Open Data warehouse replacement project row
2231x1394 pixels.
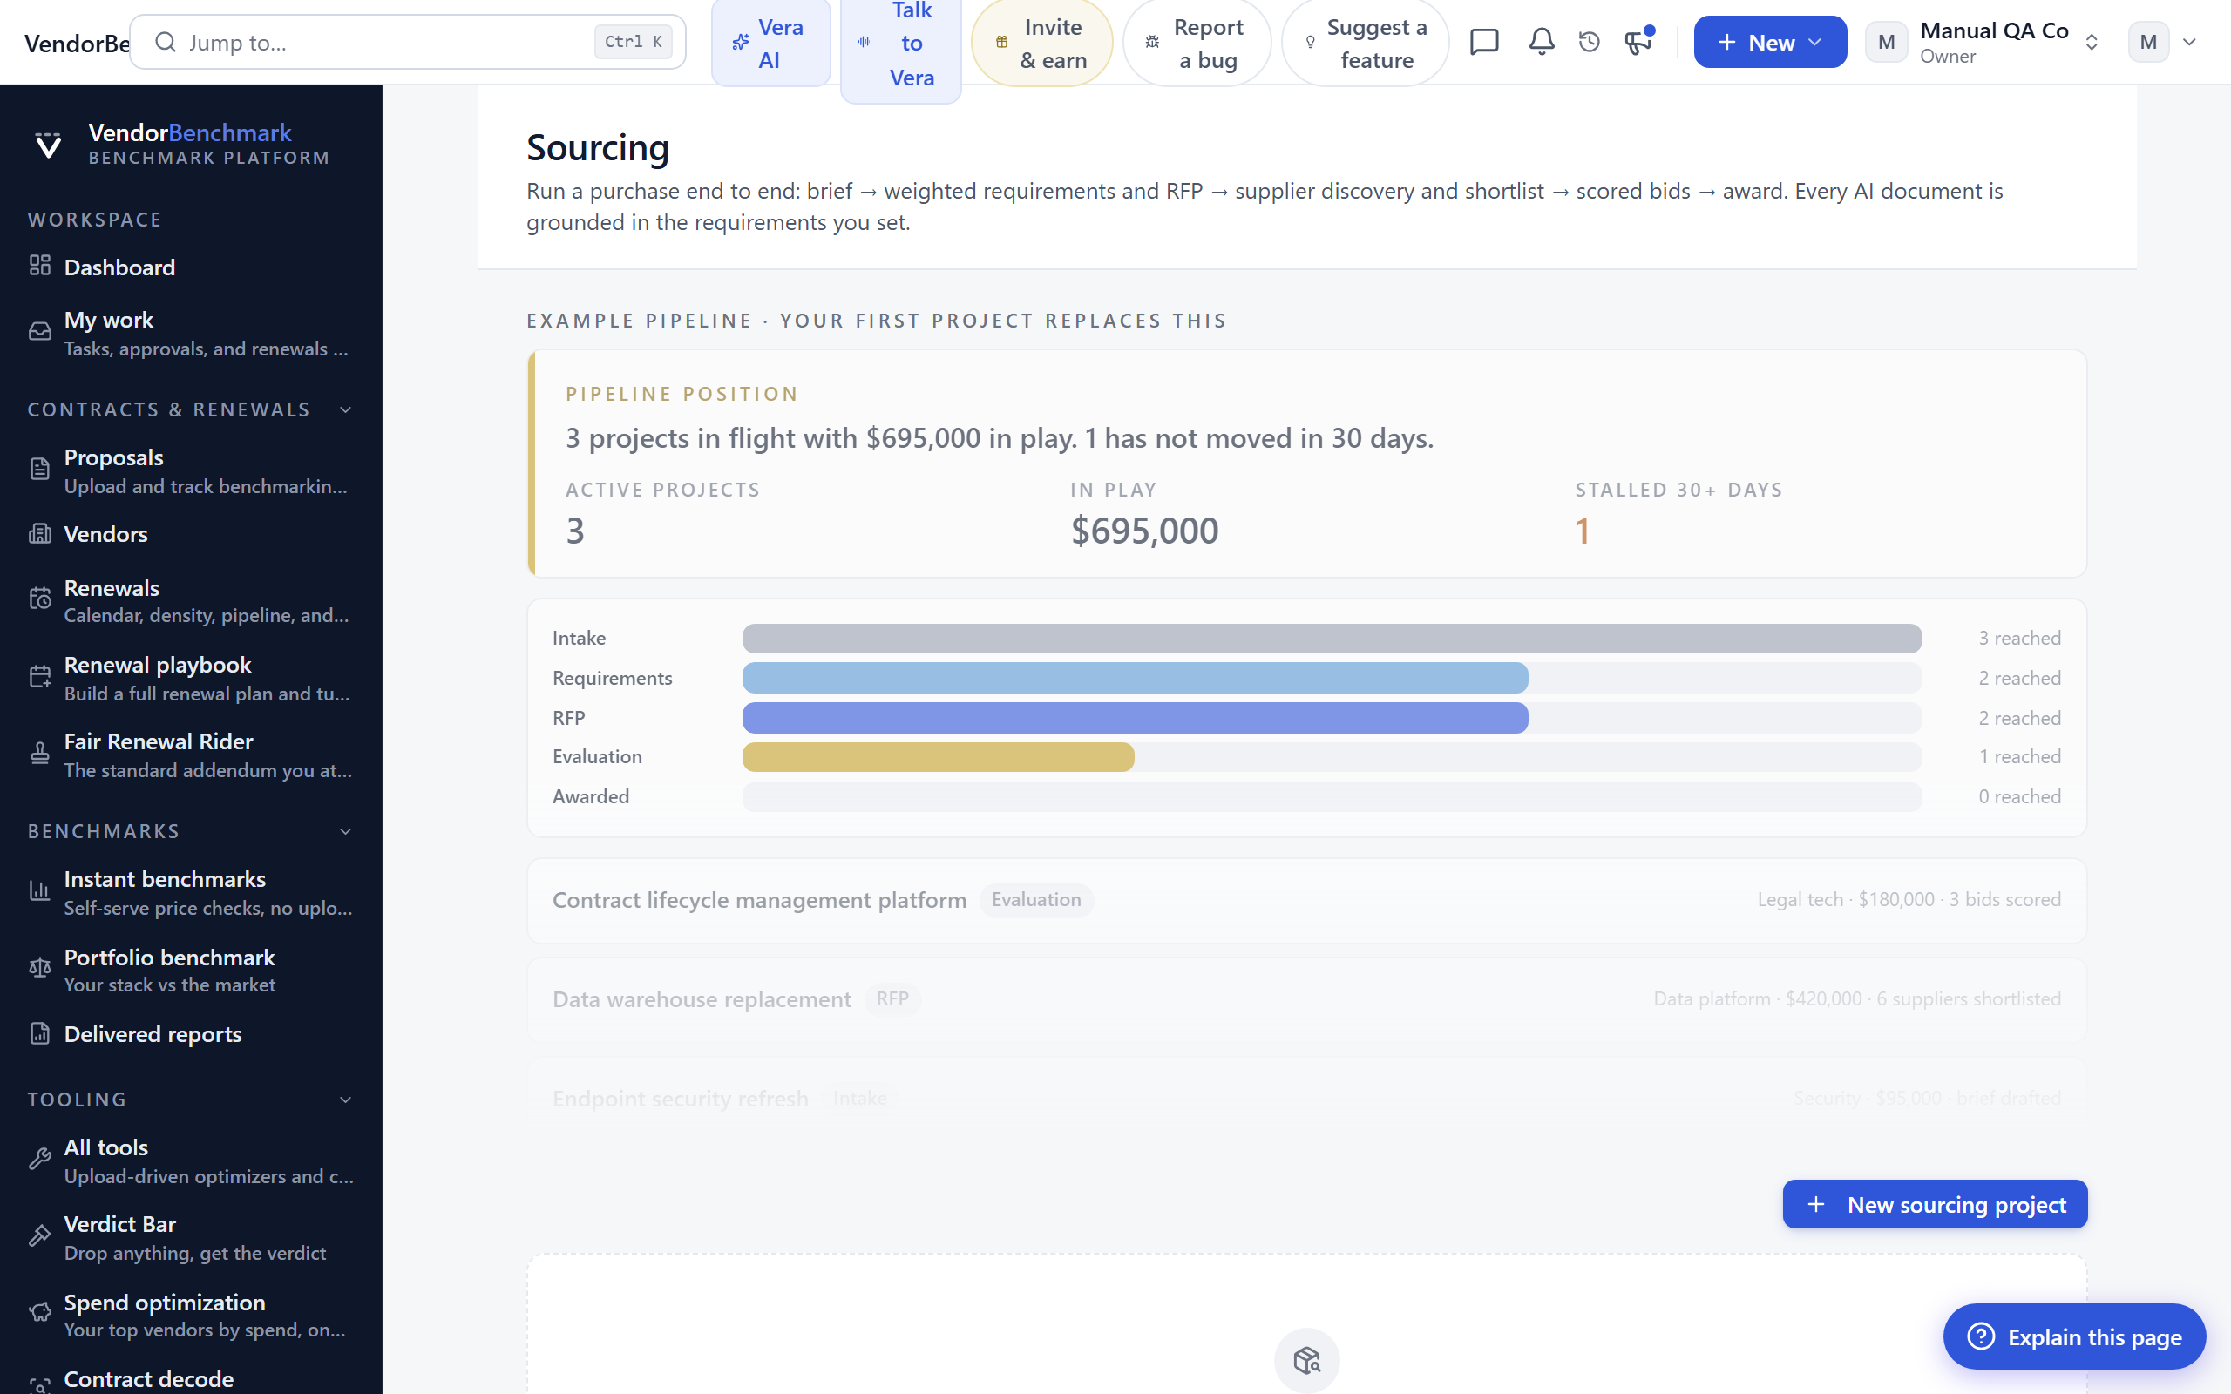click(x=1306, y=999)
